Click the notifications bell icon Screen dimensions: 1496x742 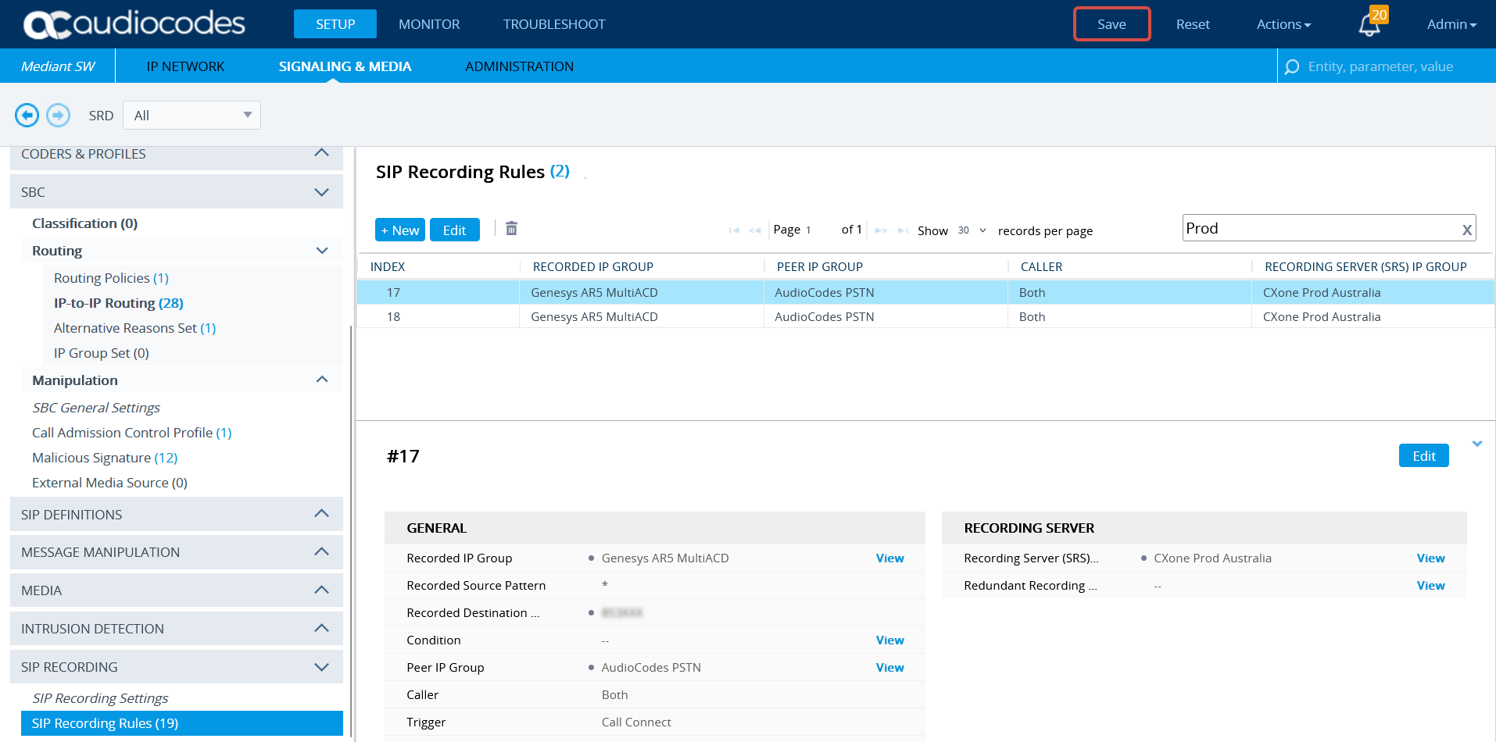click(x=1369, y=25)
